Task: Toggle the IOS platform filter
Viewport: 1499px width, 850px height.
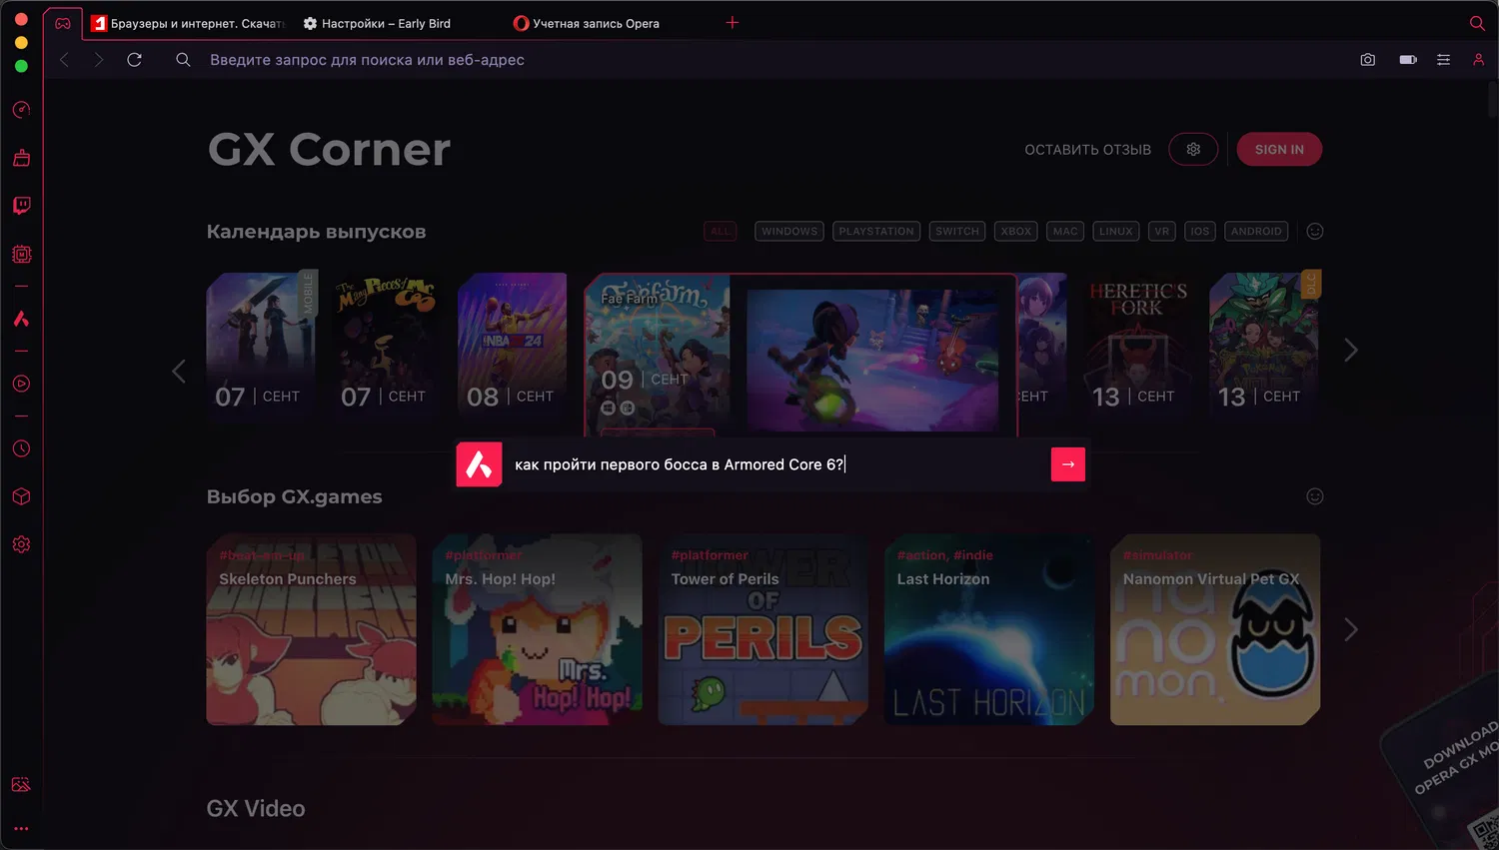Action: [1200, 231]
